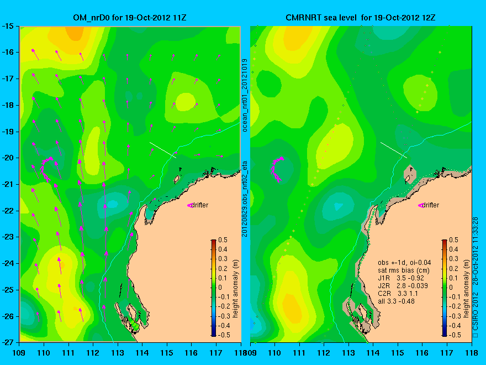
Task: Click the 0.5 tick on left colorbar
Action: pyautogui.click(x=223, y=240)
